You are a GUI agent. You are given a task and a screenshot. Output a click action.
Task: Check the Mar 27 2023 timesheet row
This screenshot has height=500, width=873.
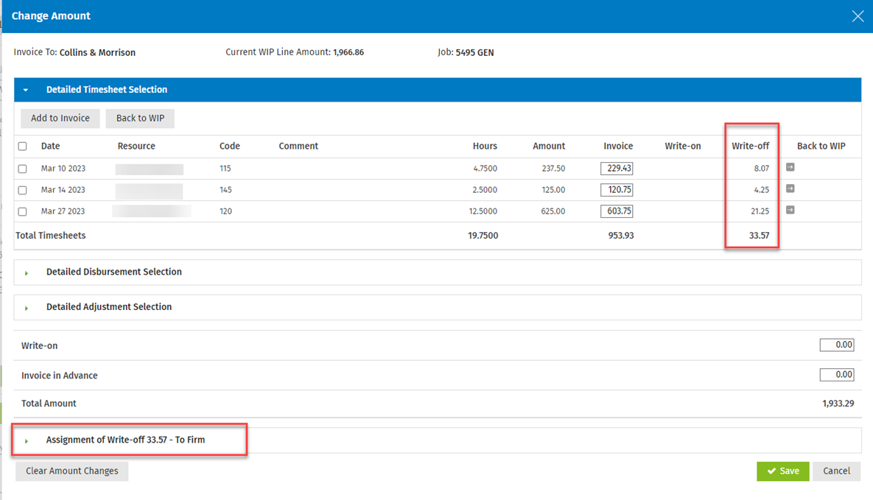coord(22,211)
